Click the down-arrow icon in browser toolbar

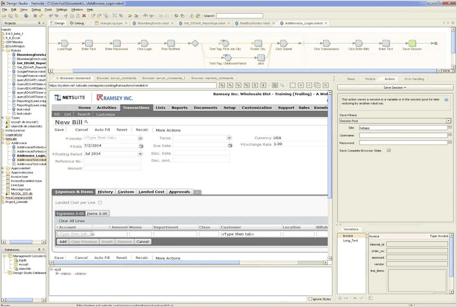coord(263,85)
